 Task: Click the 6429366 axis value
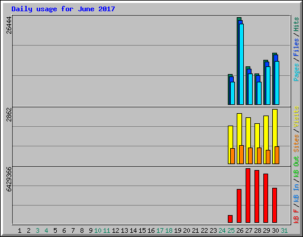(x=9, y=179)
